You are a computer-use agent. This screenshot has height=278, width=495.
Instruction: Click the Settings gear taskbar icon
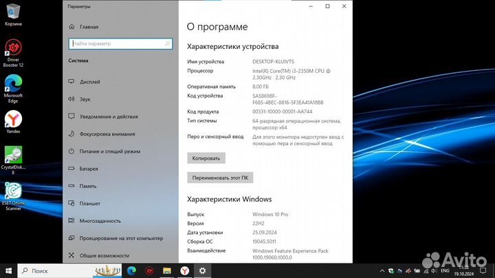(202, 270)
